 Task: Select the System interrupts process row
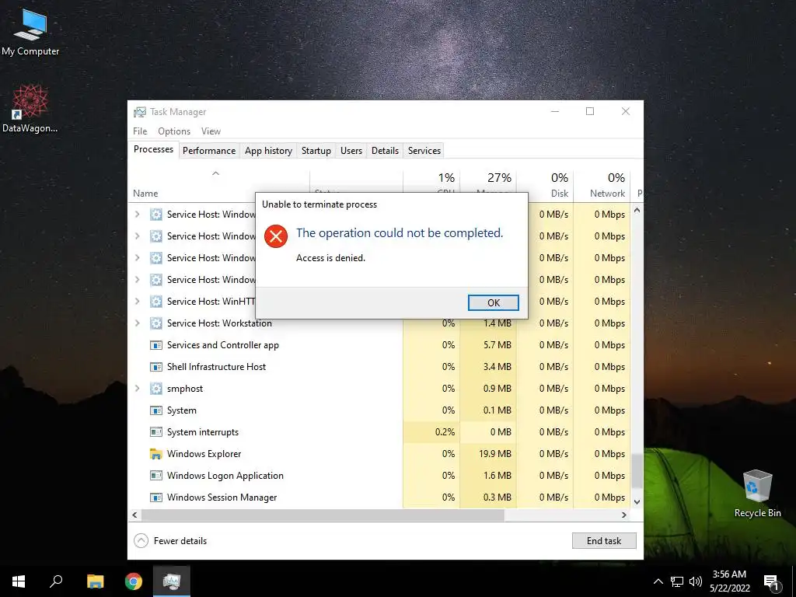coord(379,432)
